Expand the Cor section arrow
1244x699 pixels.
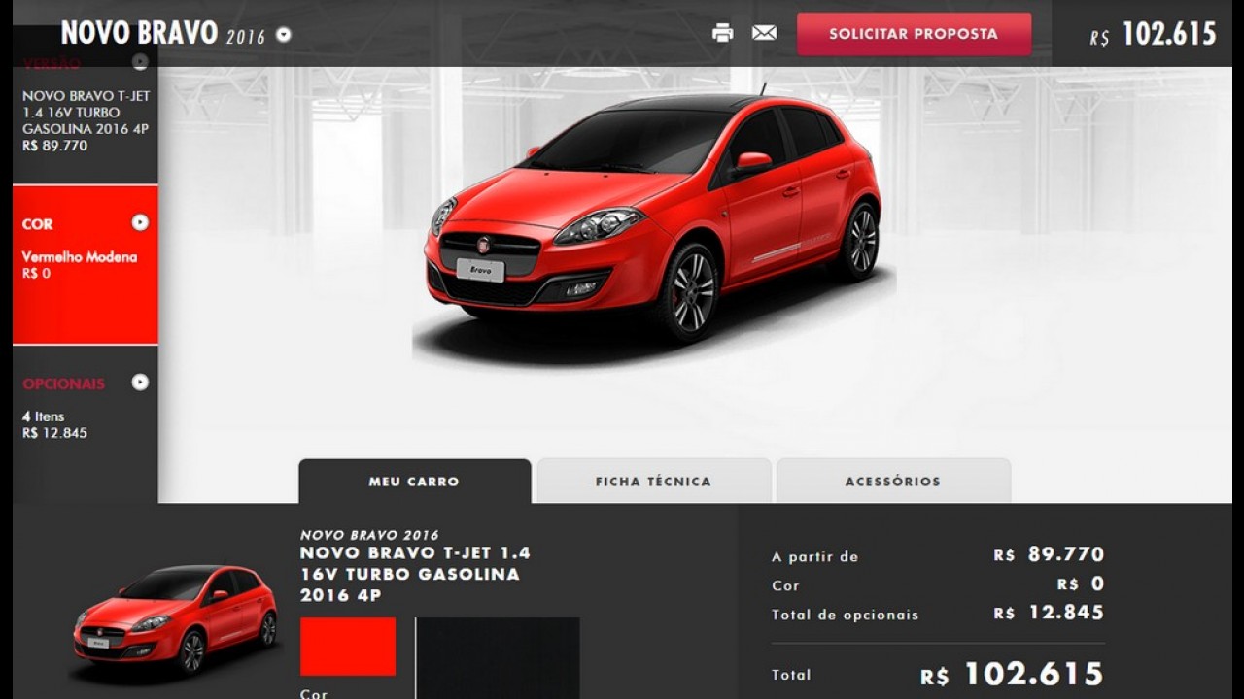point(140,222)
